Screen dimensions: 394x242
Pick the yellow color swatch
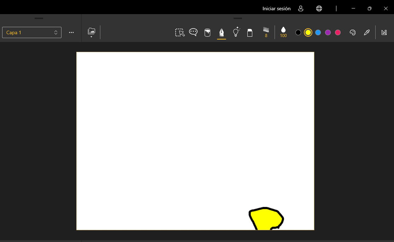[x=308, y=32]
